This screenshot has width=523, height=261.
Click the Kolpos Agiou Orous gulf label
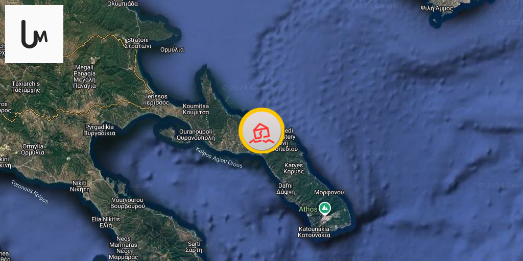tap(219, 158)
